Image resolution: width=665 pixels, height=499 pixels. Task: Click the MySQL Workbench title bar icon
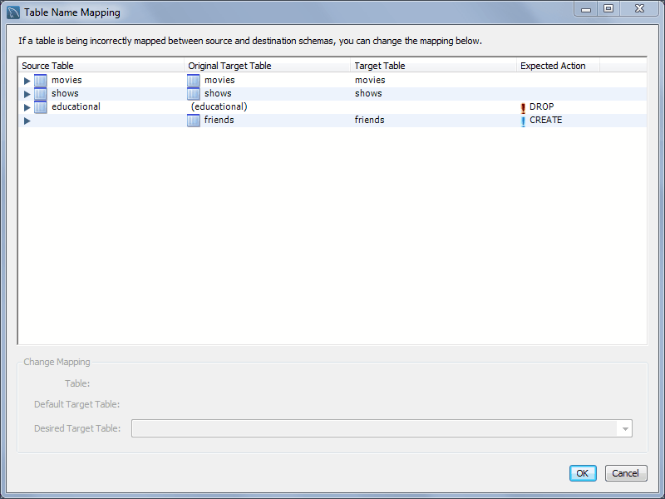click(13, 12)
